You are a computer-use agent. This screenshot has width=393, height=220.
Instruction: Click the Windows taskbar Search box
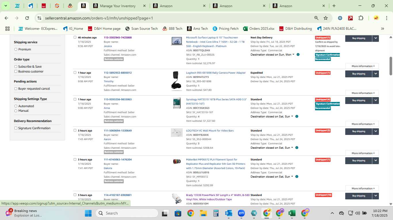tap(127, 213)
